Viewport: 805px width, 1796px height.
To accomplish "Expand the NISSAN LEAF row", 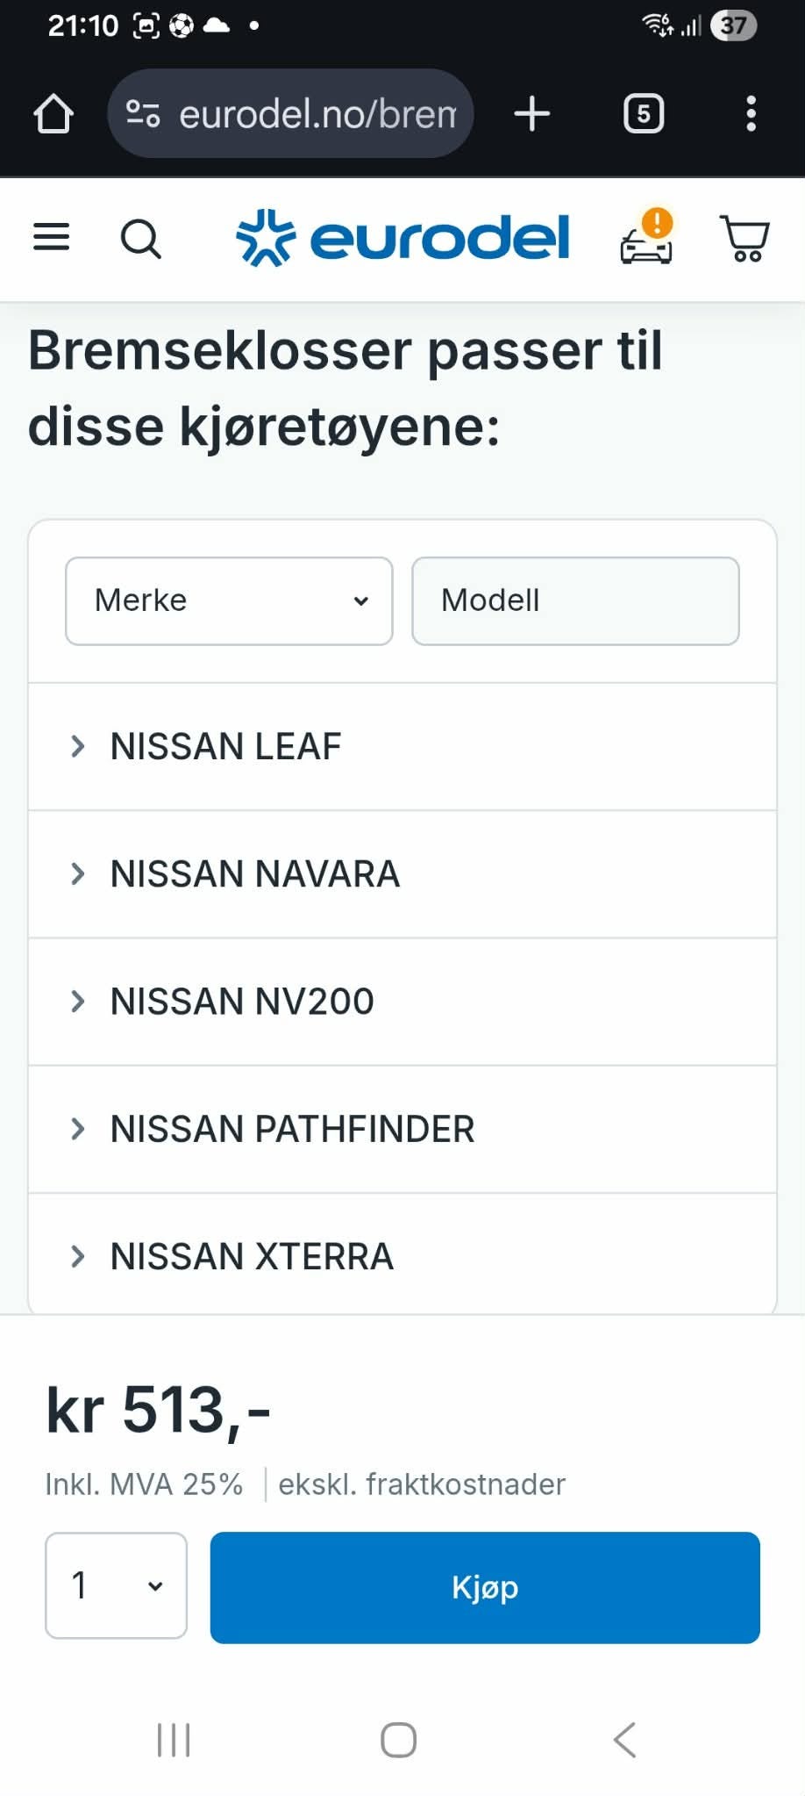I will point(402,747).
